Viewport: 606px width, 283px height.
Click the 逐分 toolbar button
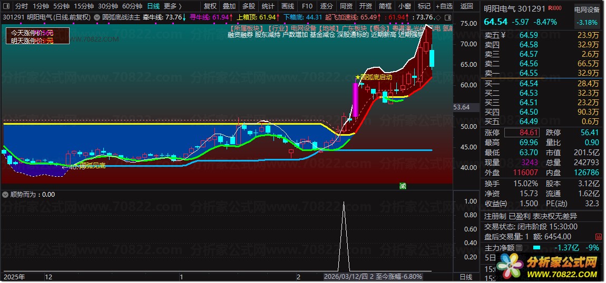[x=327, y=6]
